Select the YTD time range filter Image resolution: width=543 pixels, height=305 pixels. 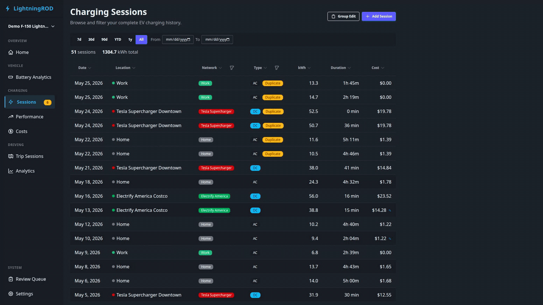click(x=118, y=39)
